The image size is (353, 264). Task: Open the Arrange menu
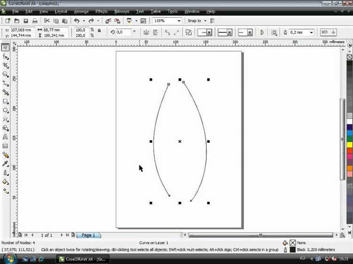point(81,11)
